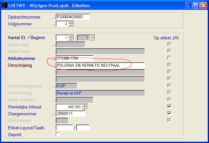This screenshot has width=209, height=143.
Task: Toggle the Chargenummer Op etiket checkbox
Action: 169,113
